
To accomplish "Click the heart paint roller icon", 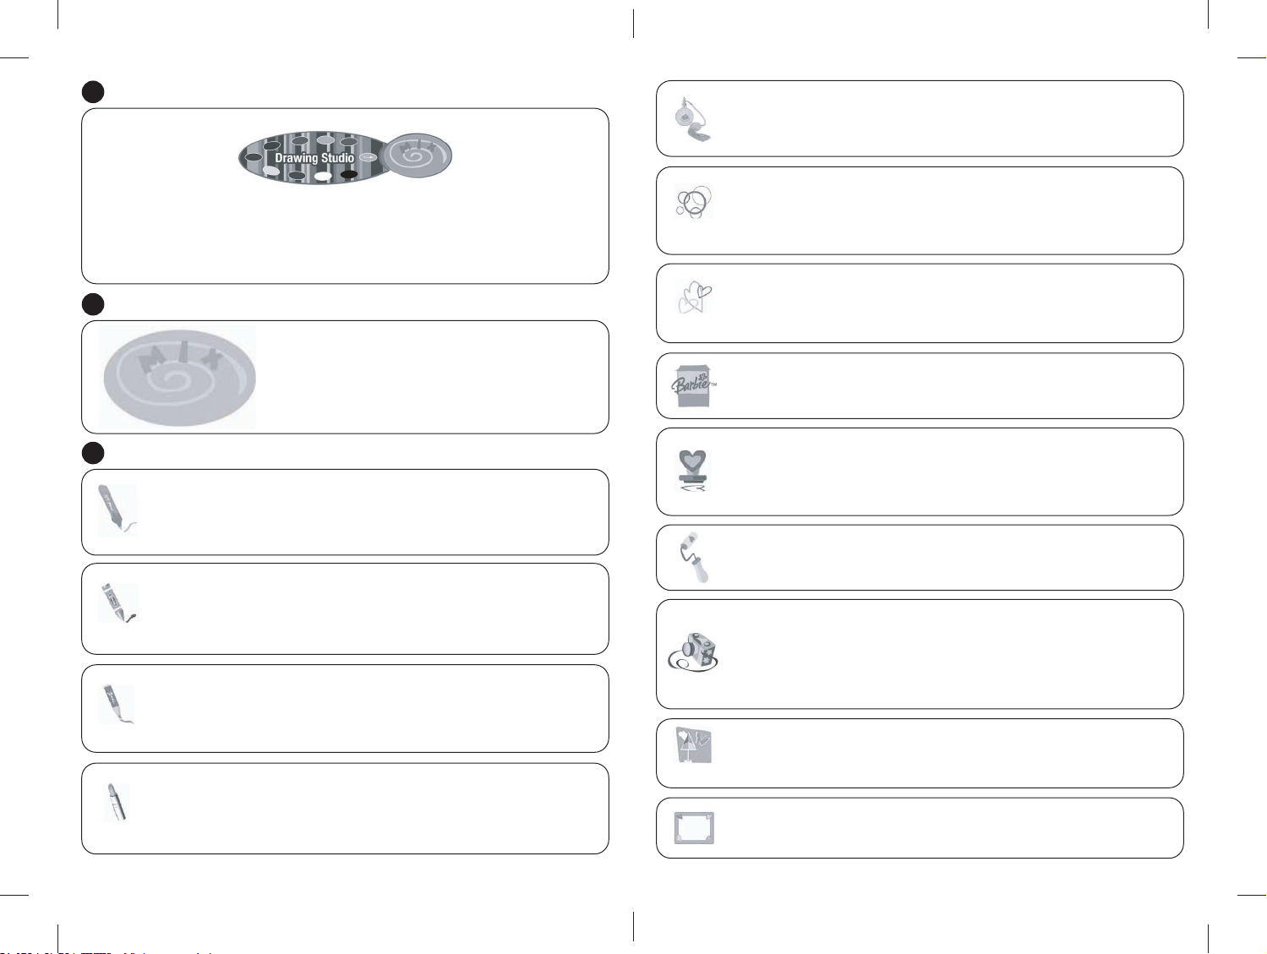I will click(x=694, y=558).
